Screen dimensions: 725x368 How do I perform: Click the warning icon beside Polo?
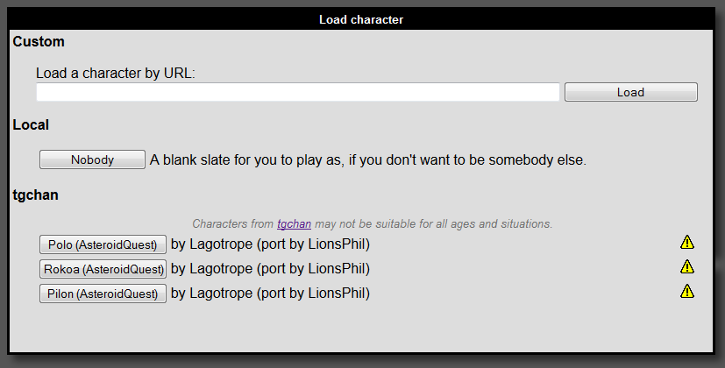click(687, 243)
